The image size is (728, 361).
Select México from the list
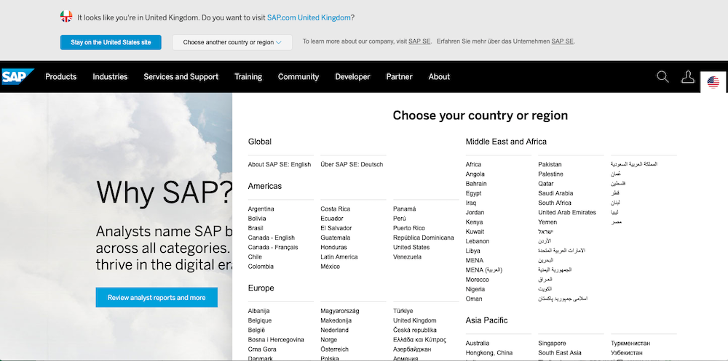pyautogui.click(x=330, y=267)
